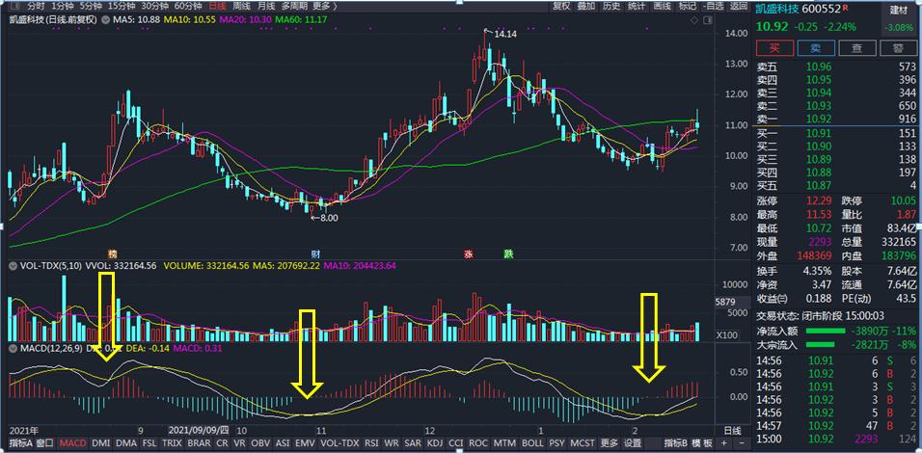Click the 画线 draw line toolbar button

(x=663, y=6)
